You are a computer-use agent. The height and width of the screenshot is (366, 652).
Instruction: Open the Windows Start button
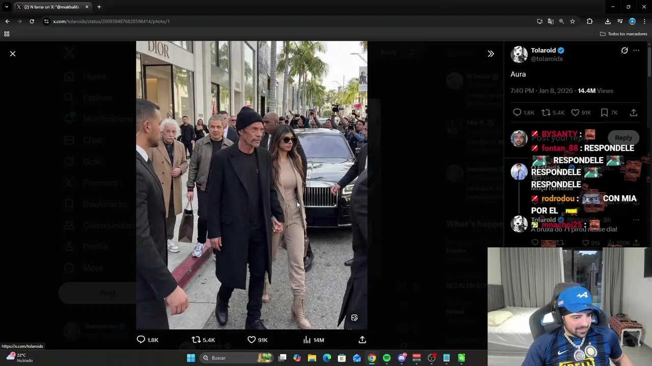[x=191, y=358]
